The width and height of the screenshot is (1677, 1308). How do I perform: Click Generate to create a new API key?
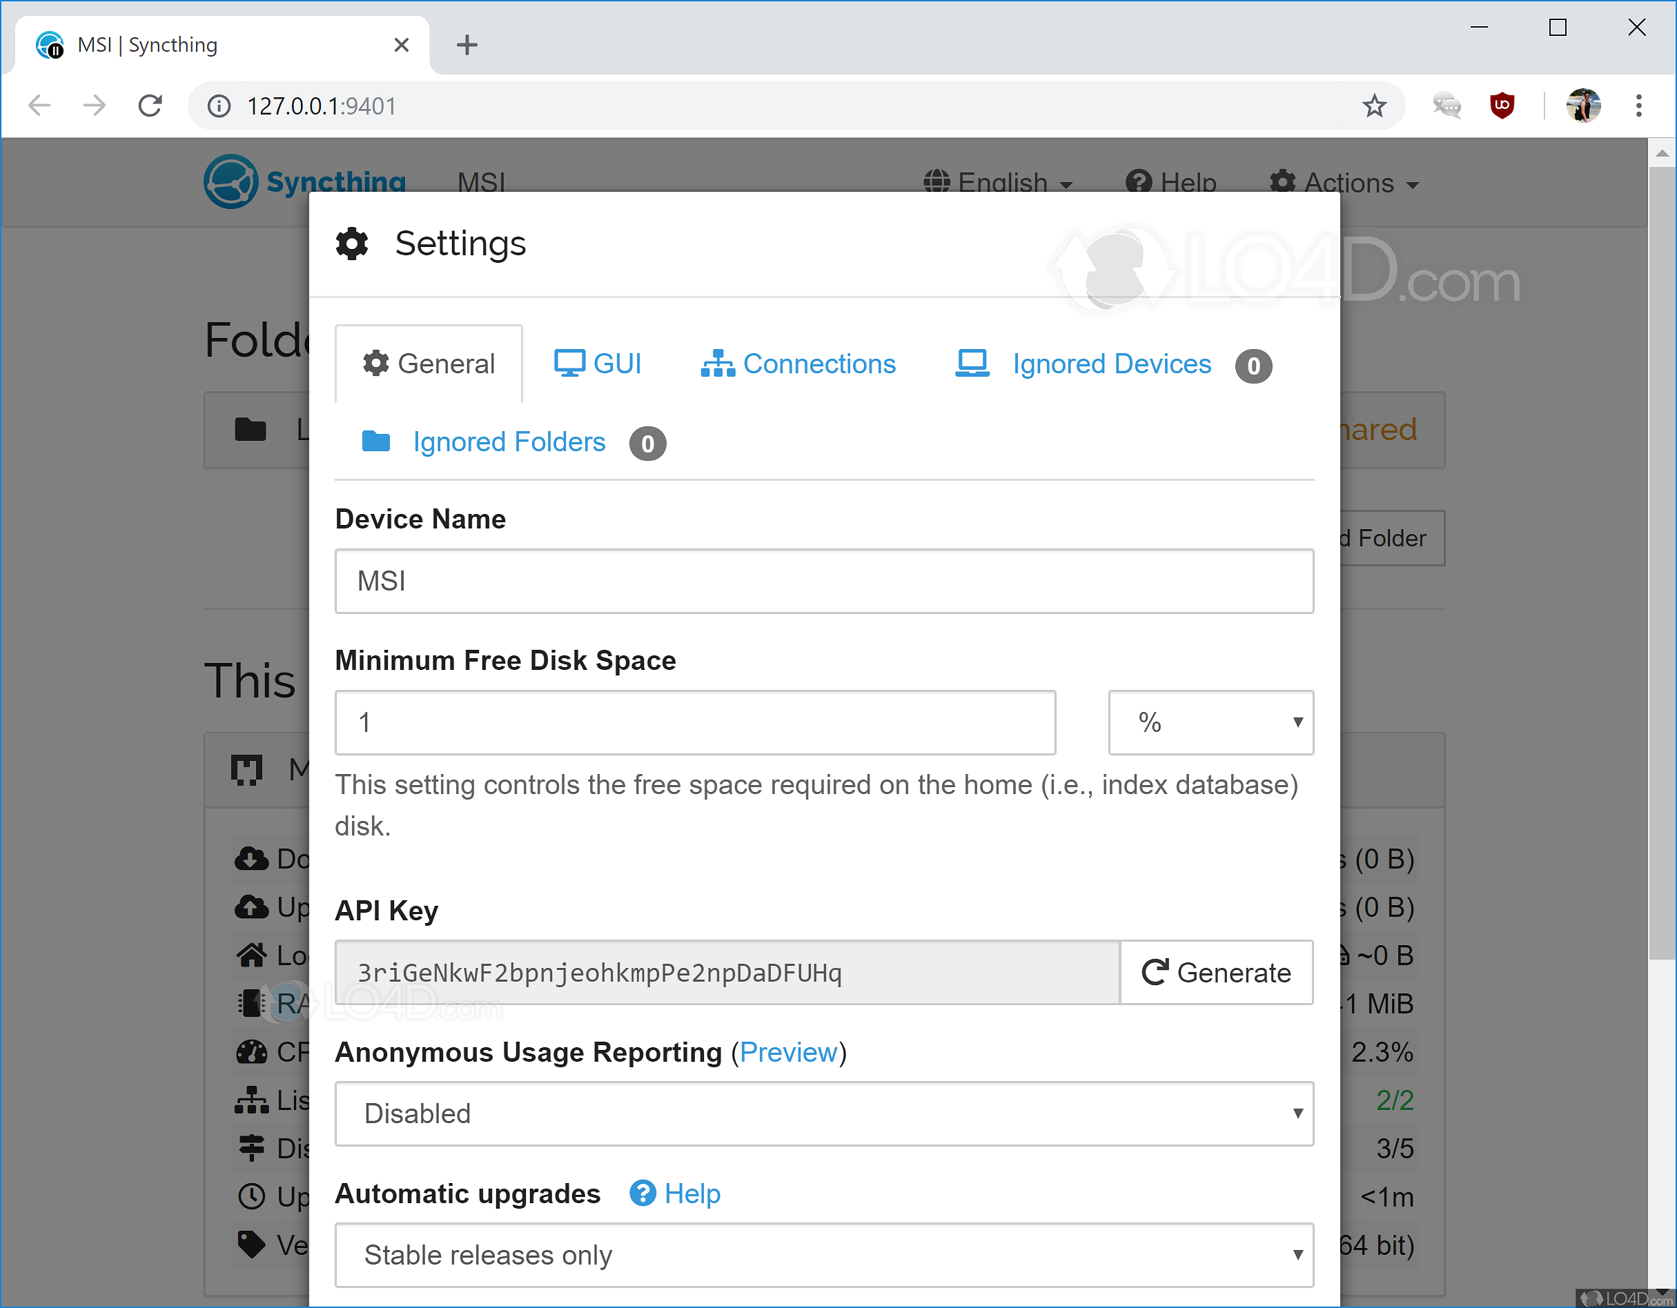(x=1217, y=973)
